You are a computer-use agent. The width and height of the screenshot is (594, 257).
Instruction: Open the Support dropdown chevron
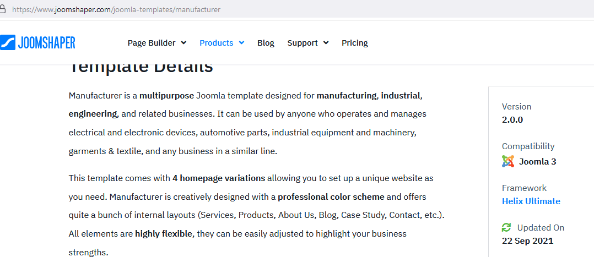point(326,43)
